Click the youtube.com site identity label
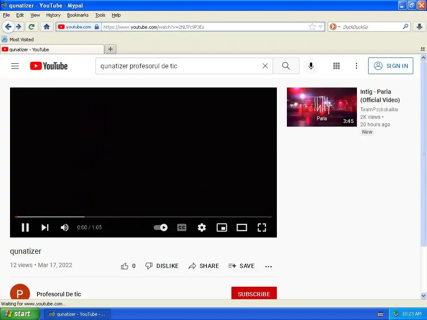This screenshot has height=320, width=427. tap(78, 27)
